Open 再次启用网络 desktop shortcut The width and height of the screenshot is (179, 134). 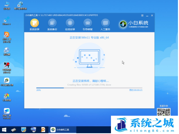[x=20, y=6]
